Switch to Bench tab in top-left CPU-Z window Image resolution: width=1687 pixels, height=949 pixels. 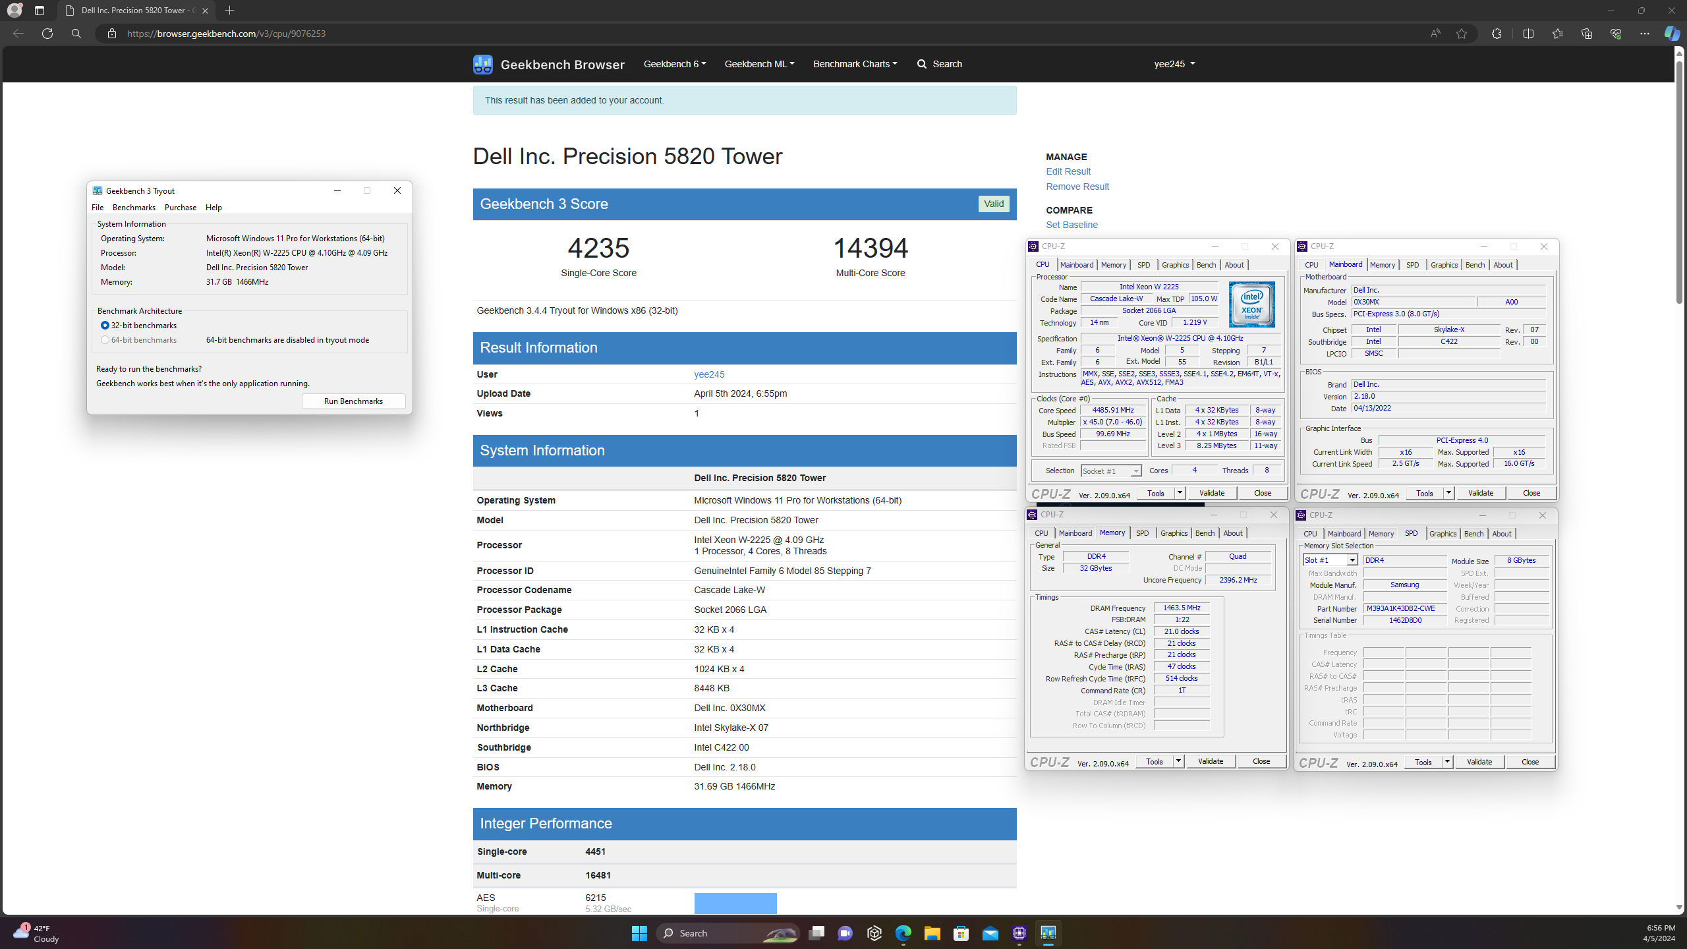[1206, 265]
